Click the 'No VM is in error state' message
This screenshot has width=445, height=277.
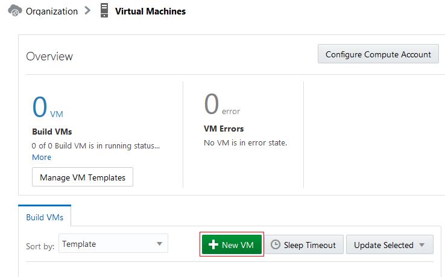pyautogui.click(x=246, y=143)
